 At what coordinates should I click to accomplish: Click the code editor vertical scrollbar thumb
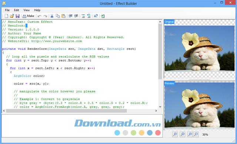point(160,51)
